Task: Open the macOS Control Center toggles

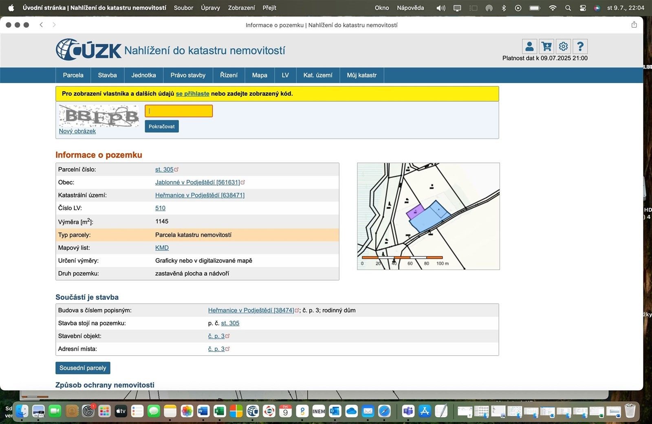Action: pyautogui.click(x=583, y=8)
